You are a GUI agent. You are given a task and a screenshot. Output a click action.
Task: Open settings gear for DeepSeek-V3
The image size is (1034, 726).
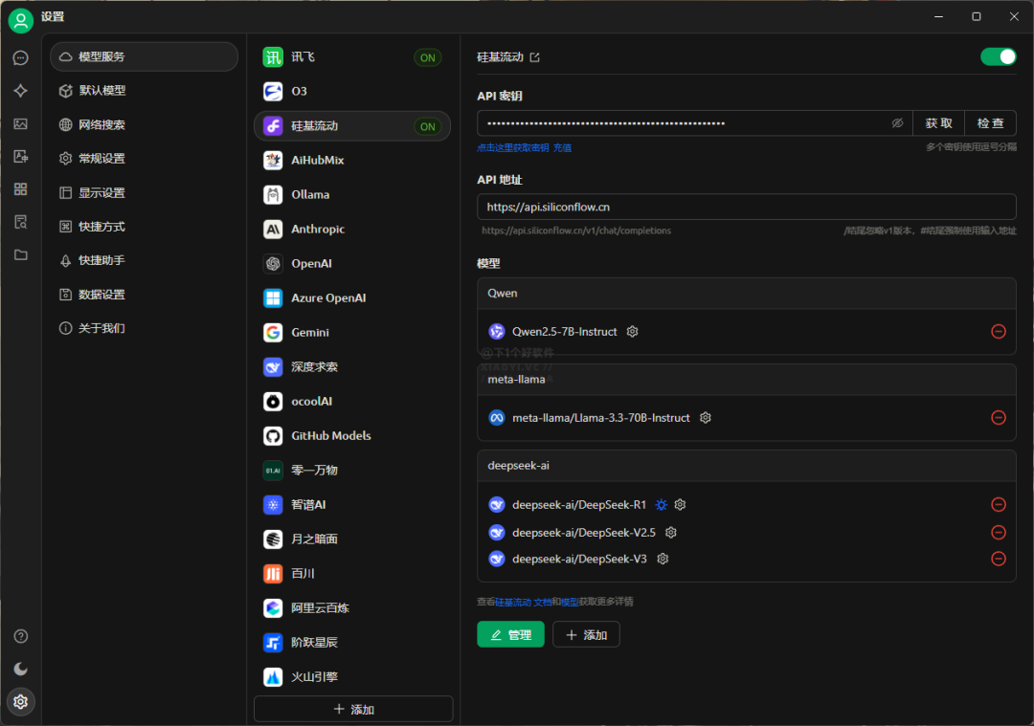663,559
